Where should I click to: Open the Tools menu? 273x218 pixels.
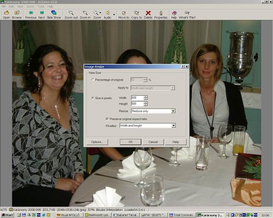tap(41, 7)
